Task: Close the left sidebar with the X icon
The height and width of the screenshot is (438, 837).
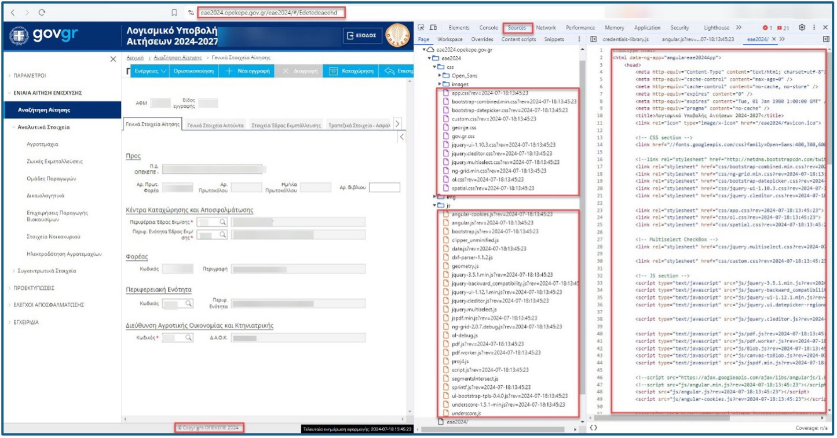Action: coord(113,59)
